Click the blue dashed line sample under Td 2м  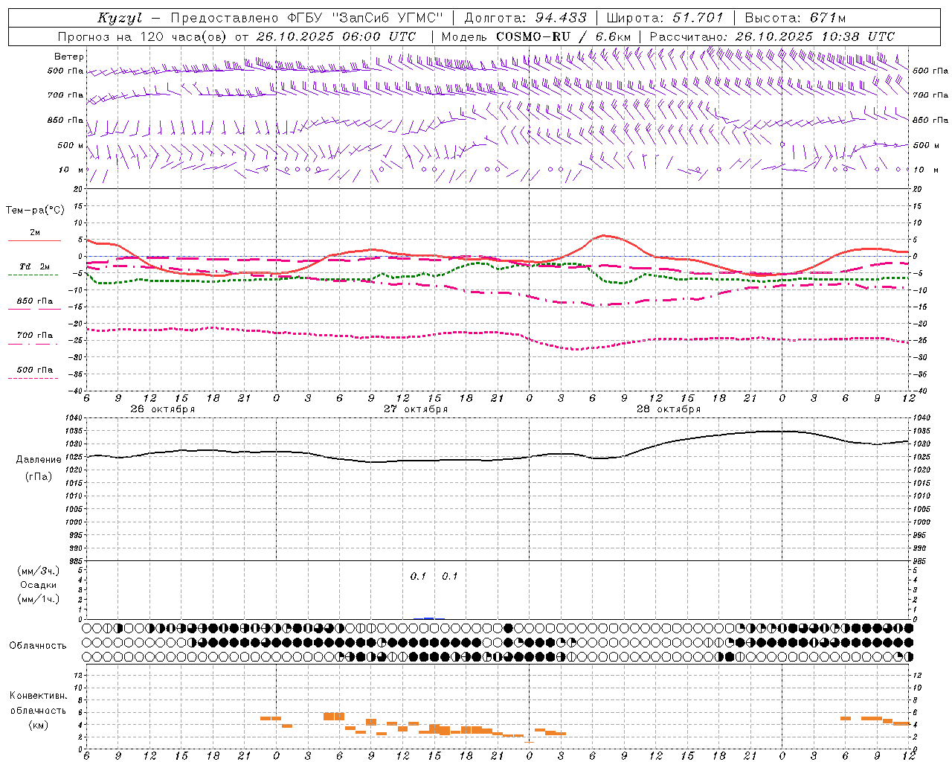pyautogui.click(x=34, y=275)
